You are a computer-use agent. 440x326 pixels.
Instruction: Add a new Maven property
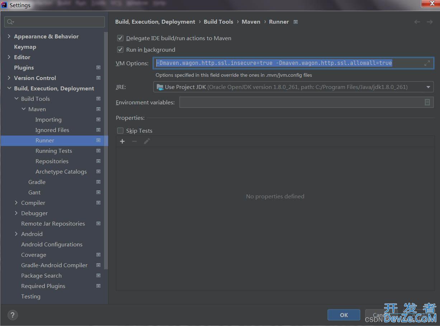click(122, 141)
